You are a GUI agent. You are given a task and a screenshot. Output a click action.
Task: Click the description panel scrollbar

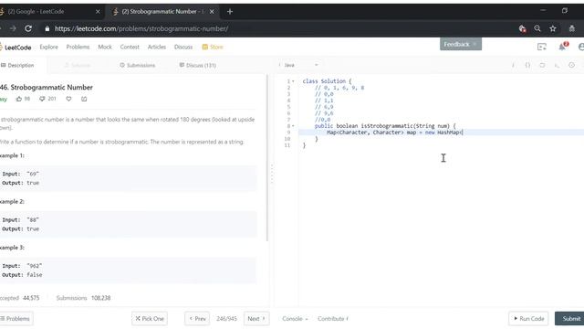(267, 157)
